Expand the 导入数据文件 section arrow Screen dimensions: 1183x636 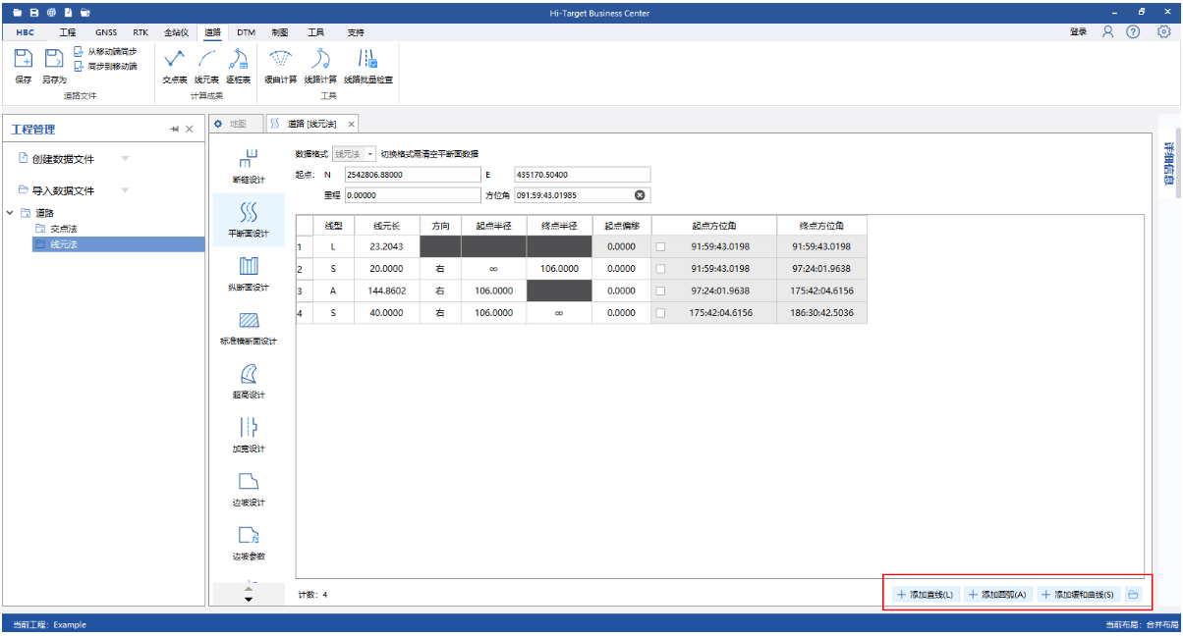tap(125, 190)
